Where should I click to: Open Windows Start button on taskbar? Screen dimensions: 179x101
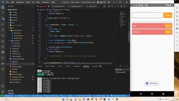click(63, 99)
